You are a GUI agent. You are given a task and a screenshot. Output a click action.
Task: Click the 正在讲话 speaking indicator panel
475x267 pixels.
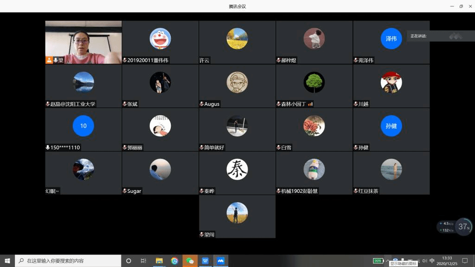tap(440, 36)
